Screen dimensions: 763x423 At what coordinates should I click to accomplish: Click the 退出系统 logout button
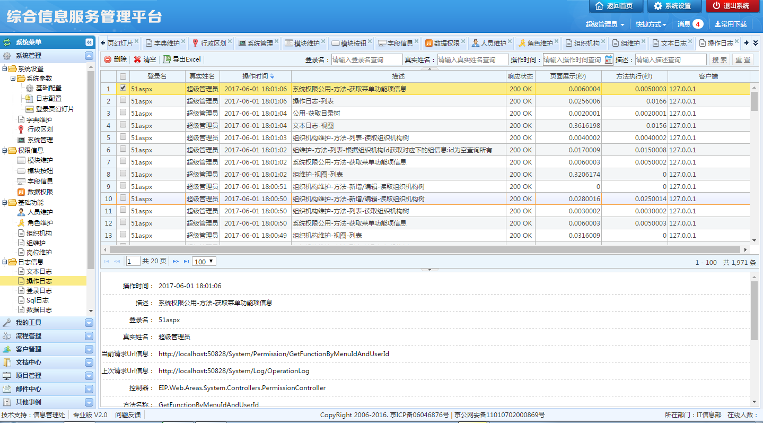pos(732,6)
